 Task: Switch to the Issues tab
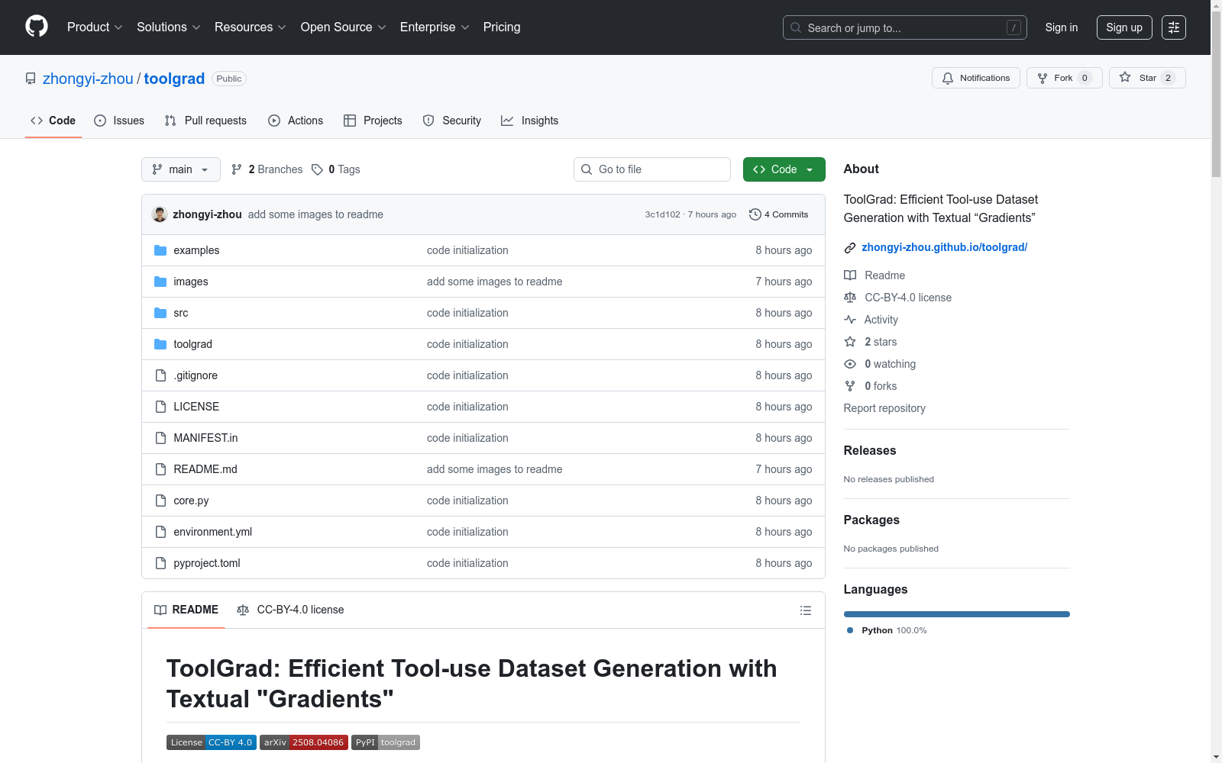coord(119,121)
